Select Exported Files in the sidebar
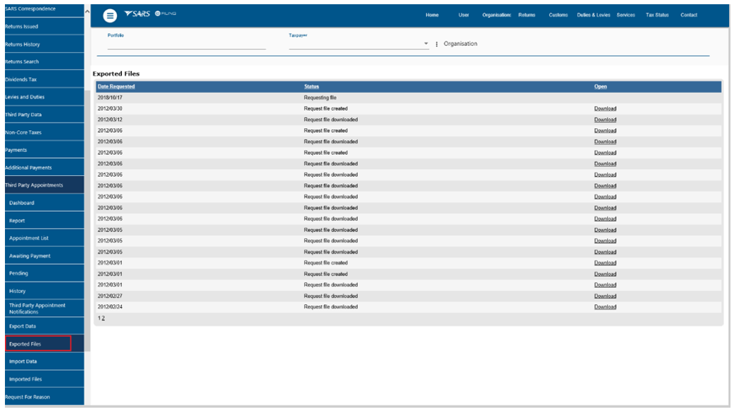The image size is (734, 414). tap(25, 344)
